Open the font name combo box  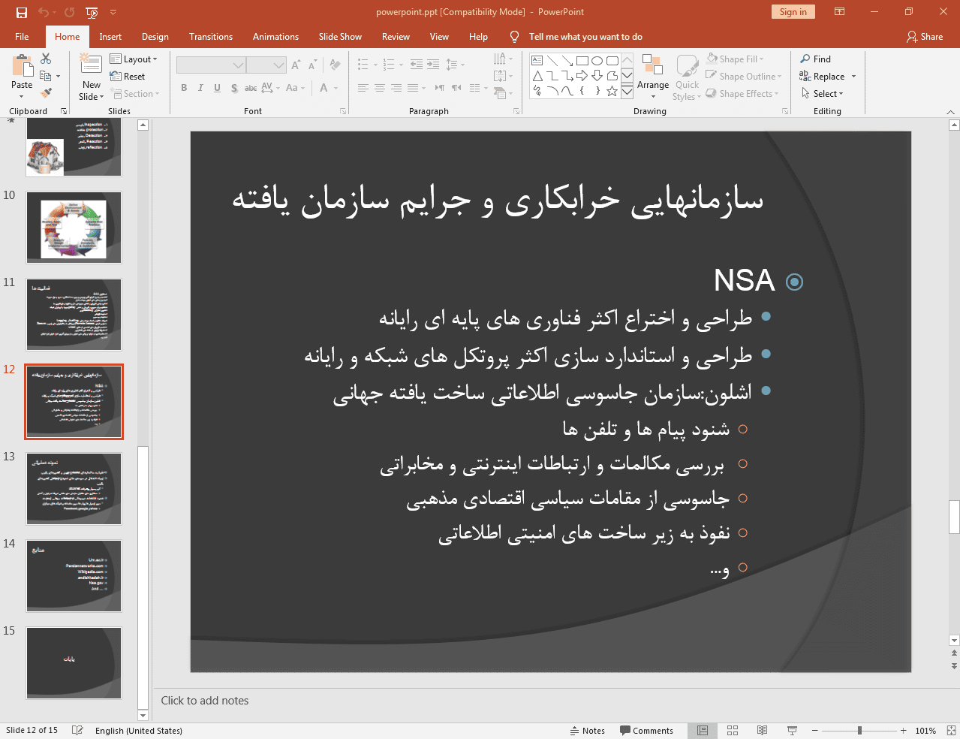(x=211, y=65)
